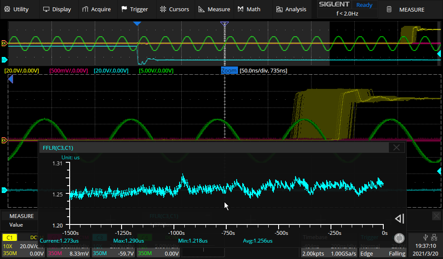Click the yellow 20.0V/ scale label
This screenshot has height=259, width=443.
click(22, 70)
